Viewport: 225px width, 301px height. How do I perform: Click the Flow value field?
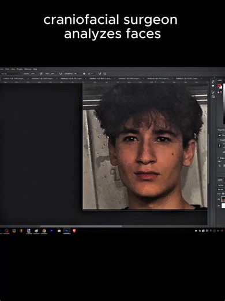click(52, 74)
